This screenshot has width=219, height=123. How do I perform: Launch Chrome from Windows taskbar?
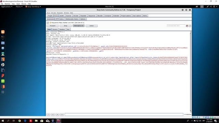coord(20,121)
